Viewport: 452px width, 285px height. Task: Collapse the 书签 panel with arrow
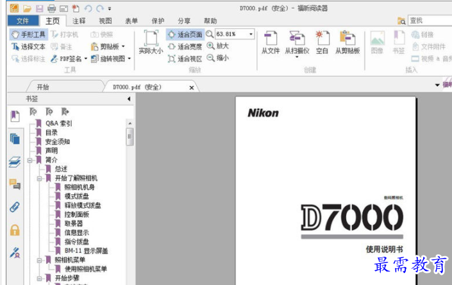pos(129,99)
